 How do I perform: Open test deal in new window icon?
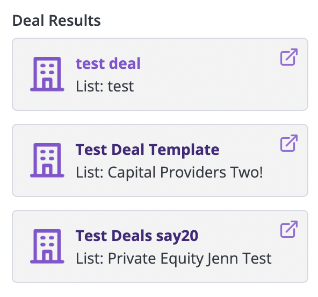pos(289,57)
